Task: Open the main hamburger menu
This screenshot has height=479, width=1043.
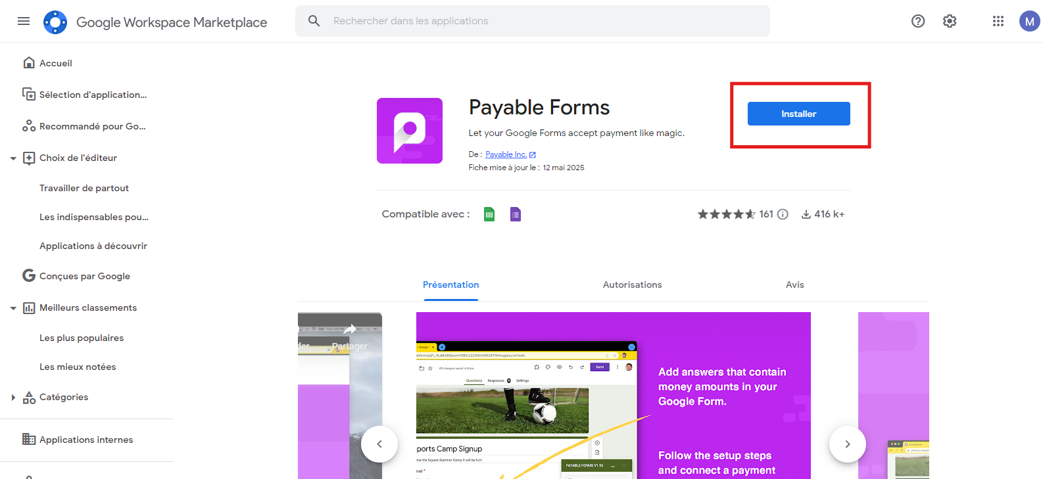Action: pos(24,21)
